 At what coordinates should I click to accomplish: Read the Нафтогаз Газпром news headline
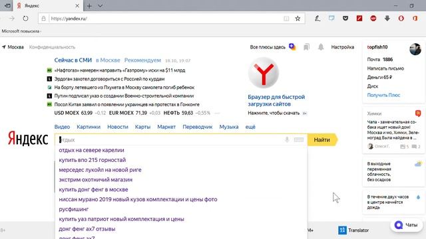pos(120,70)
